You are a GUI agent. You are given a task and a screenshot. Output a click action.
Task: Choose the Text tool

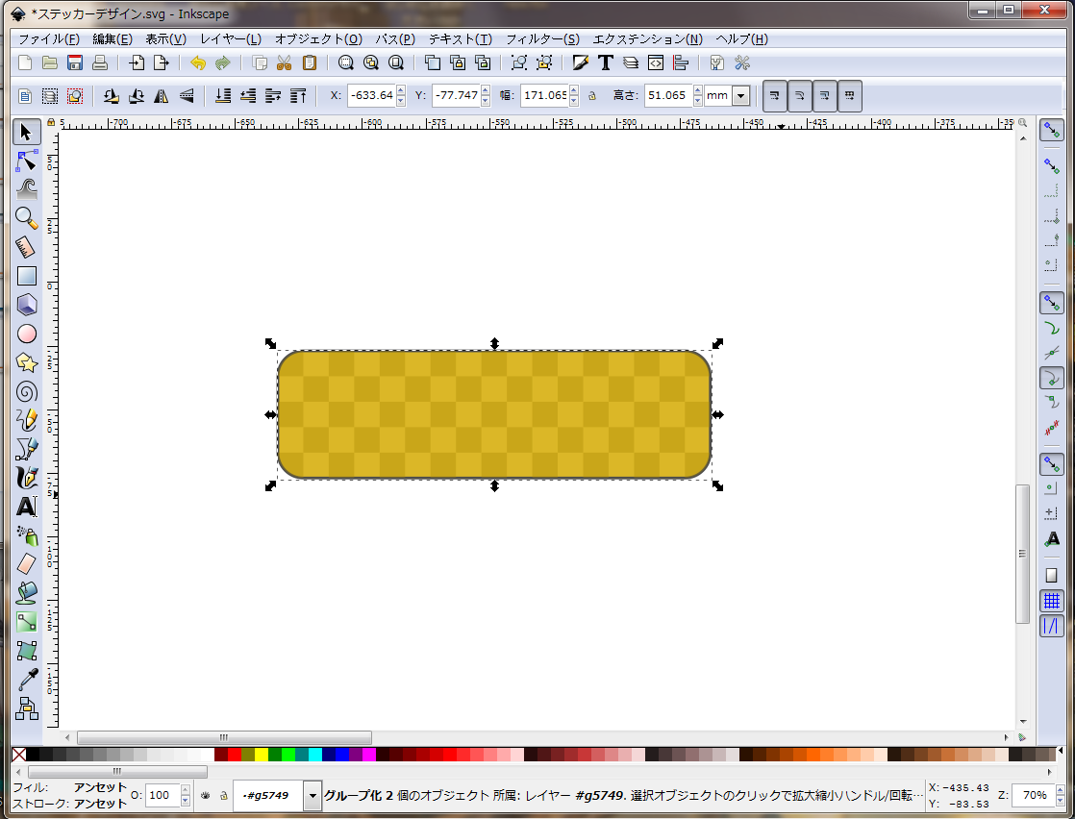coord(27,507)
